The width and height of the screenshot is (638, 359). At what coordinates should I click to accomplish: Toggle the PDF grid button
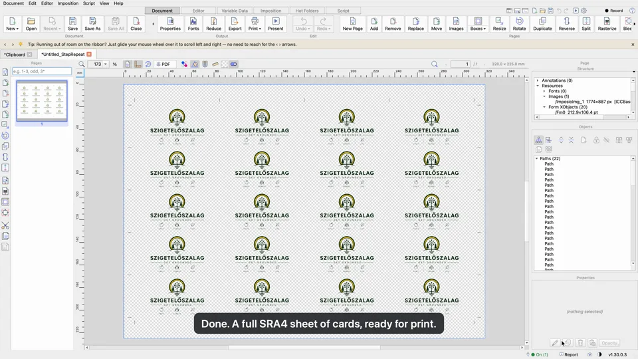[x=163, y=64]
